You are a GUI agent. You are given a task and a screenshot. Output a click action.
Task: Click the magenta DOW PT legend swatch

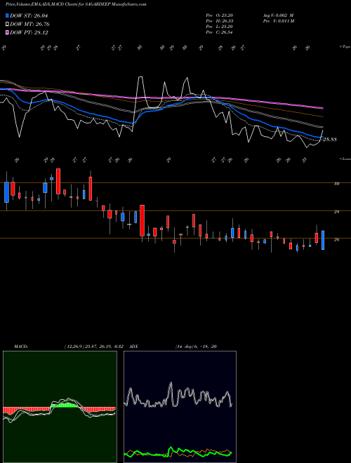8,32
